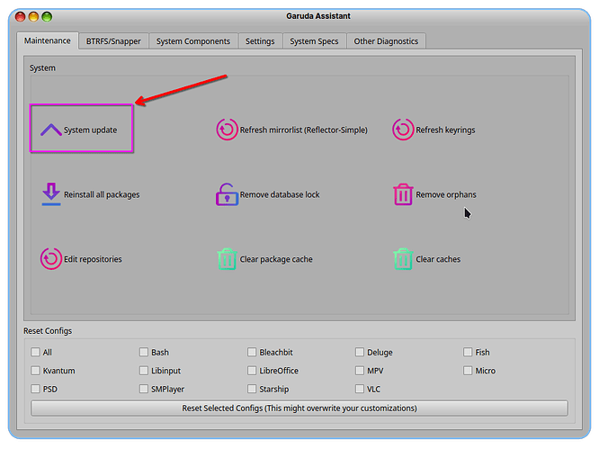
Task: Tick the Libinput checkbox
Action: pyautogui.click(x=144, y=371)
